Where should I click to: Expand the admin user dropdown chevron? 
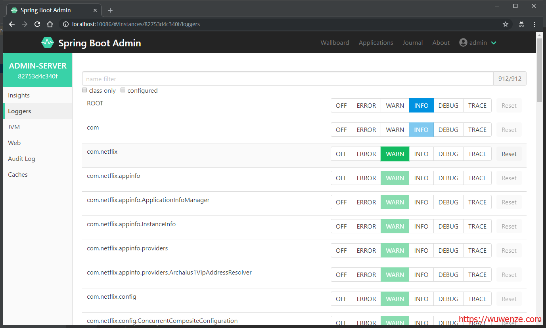coord(494,43)
